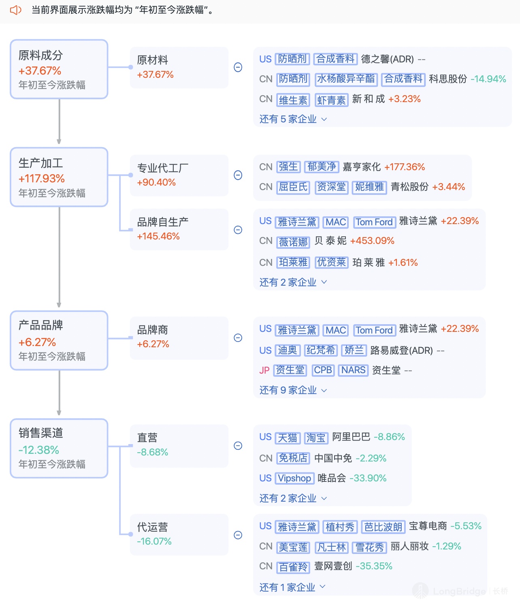Collapse the 品牌自生产 company list
This screenshot has width=520, height=607.
point(238,230)
